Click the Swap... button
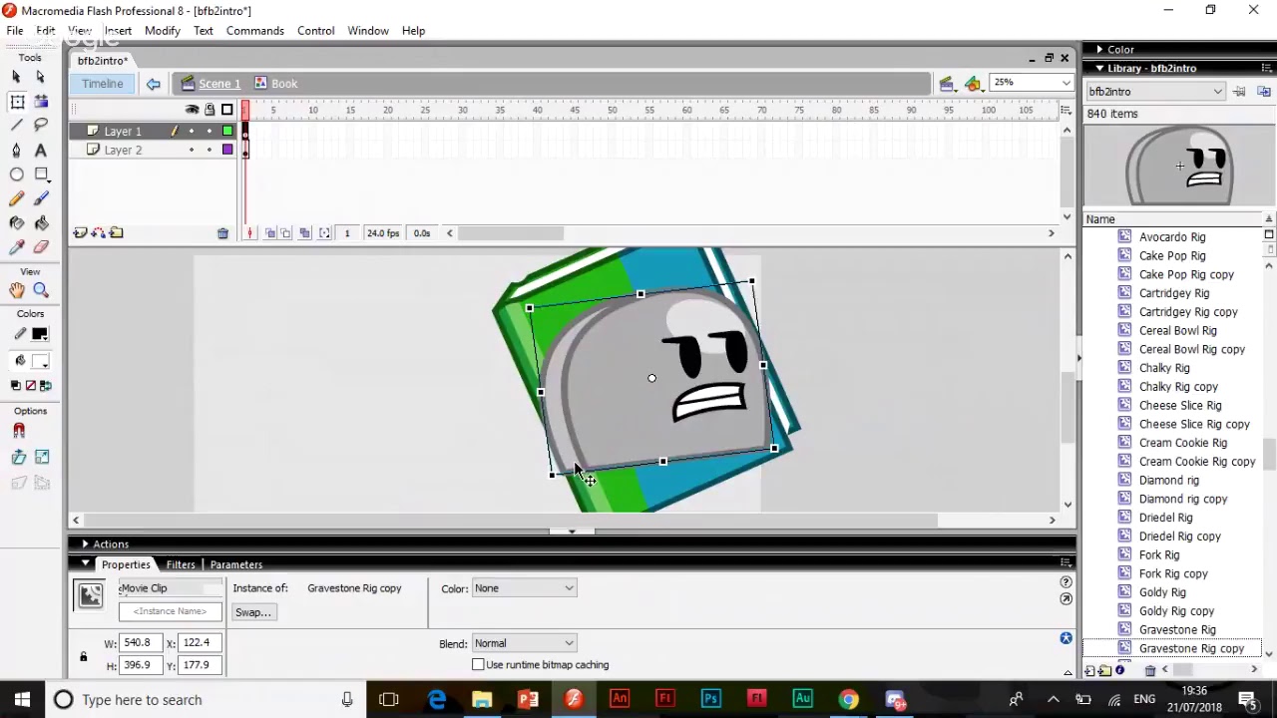Image resolution: width=1277 pixels, height=718 pixels. point(253,612)
